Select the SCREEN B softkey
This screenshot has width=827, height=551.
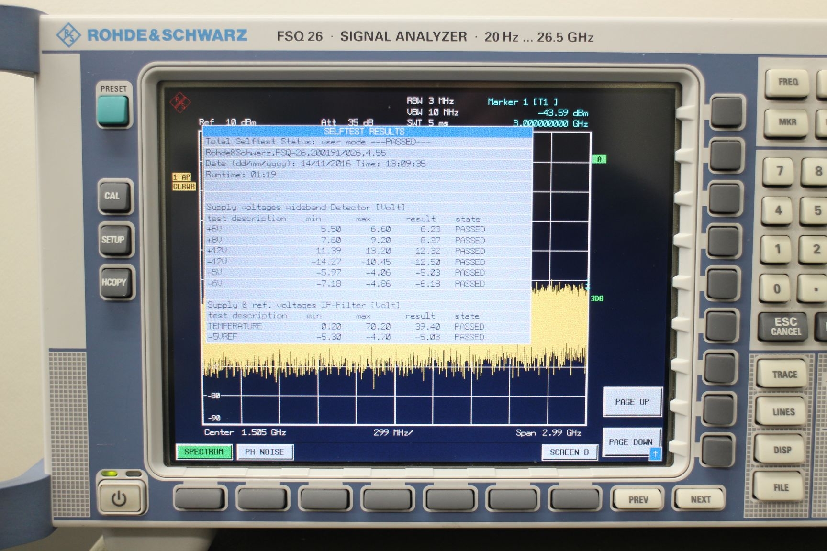(x=570, y=452)
